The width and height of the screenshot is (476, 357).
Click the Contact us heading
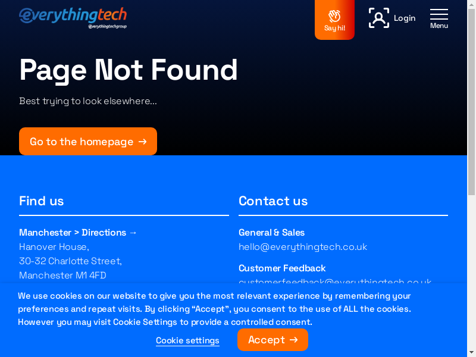273,201
